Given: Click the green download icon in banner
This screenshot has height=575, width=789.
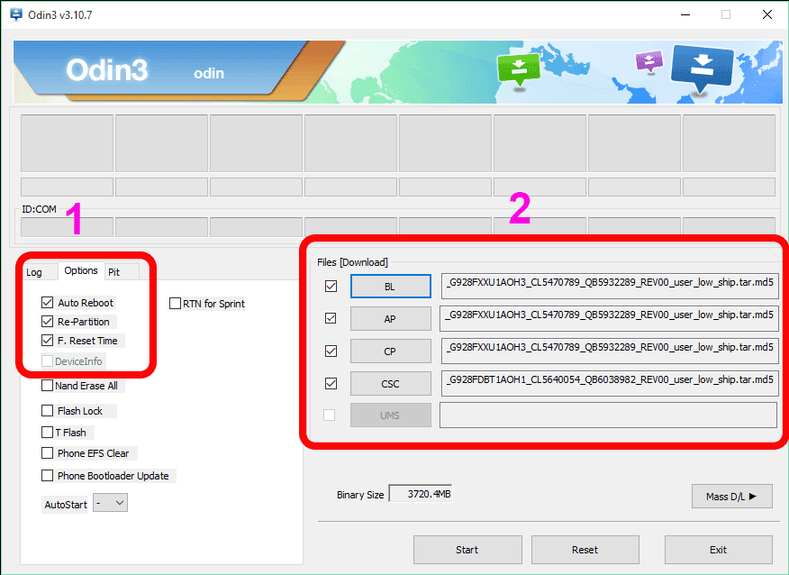Looking at the screenshot, I should (518, 70).
